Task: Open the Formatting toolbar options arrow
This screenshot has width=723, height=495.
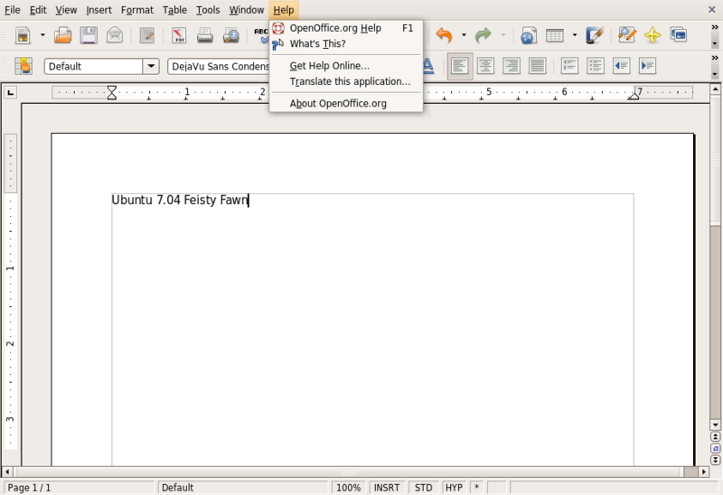Action: [x=715, y=74]
